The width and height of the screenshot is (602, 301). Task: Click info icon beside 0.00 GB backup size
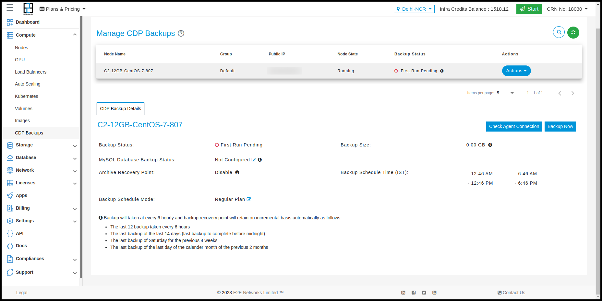pos(490,145)
